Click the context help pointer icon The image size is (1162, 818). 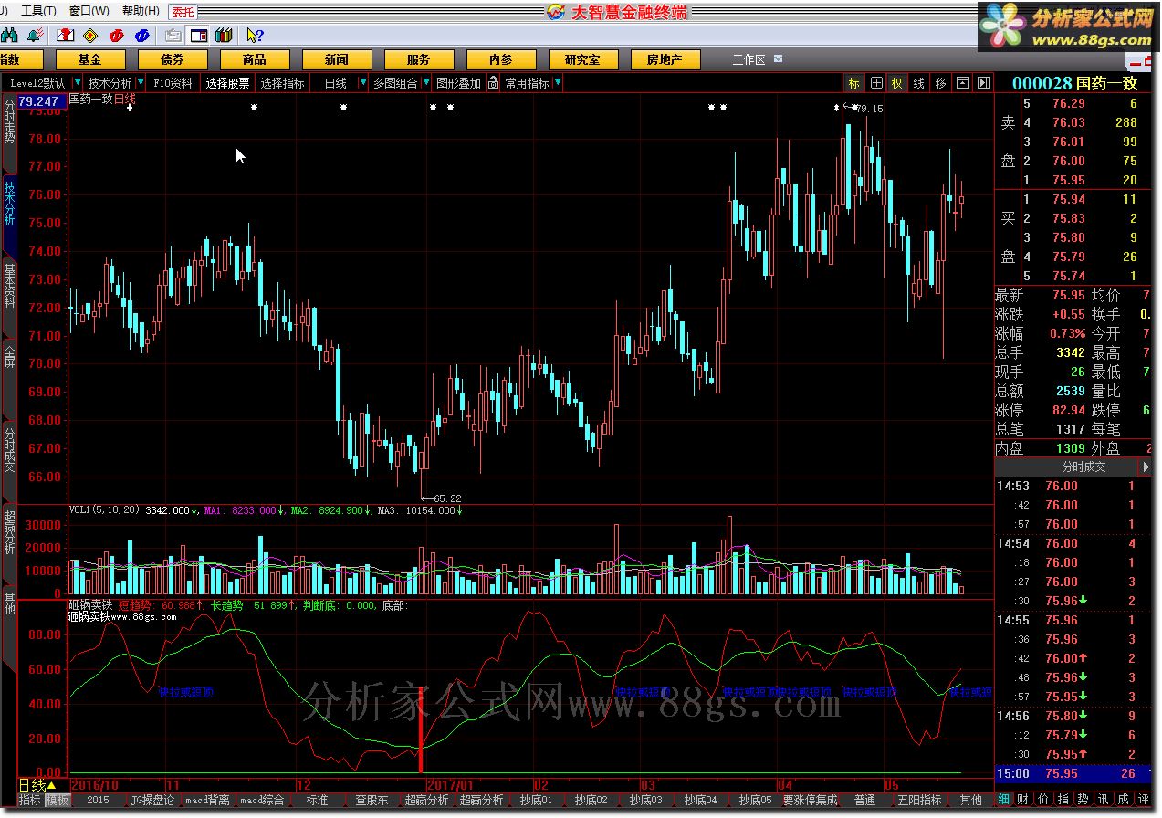tap(255, 36)
